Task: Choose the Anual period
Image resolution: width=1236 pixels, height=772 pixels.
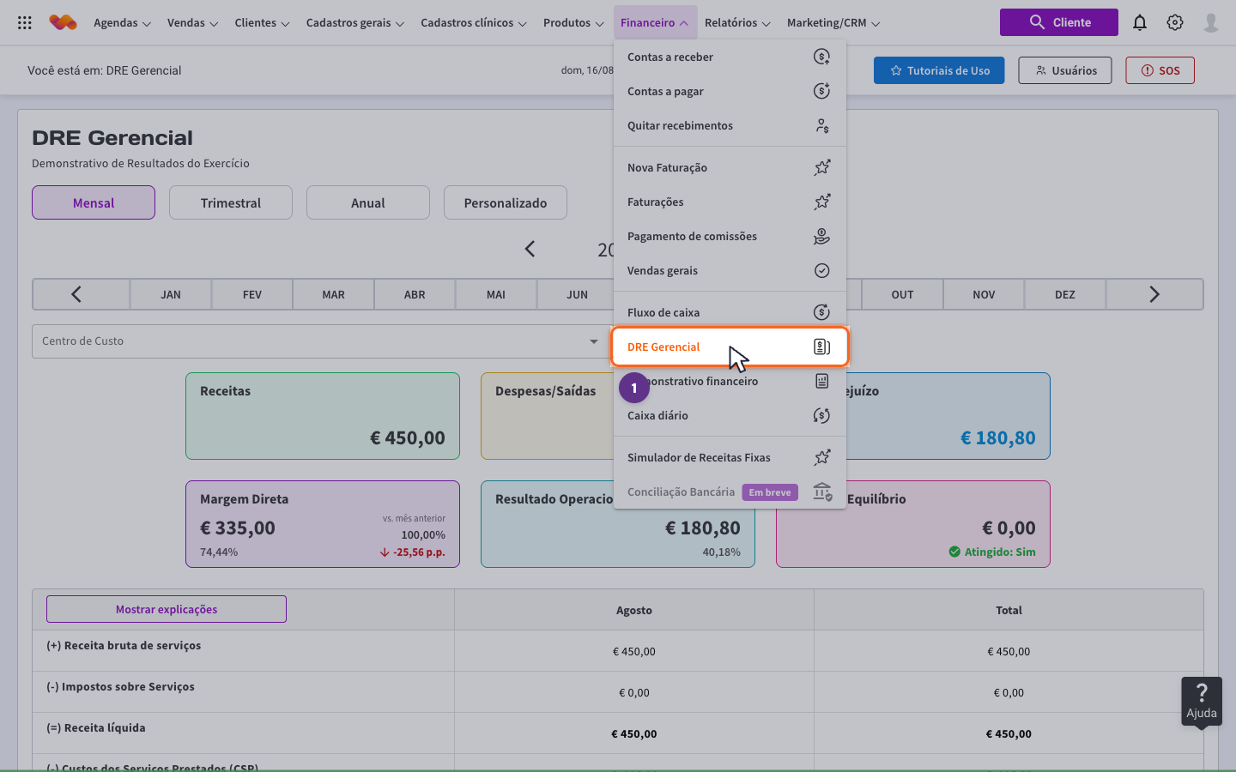Action: pyautogui.click(x=368, y=202)
